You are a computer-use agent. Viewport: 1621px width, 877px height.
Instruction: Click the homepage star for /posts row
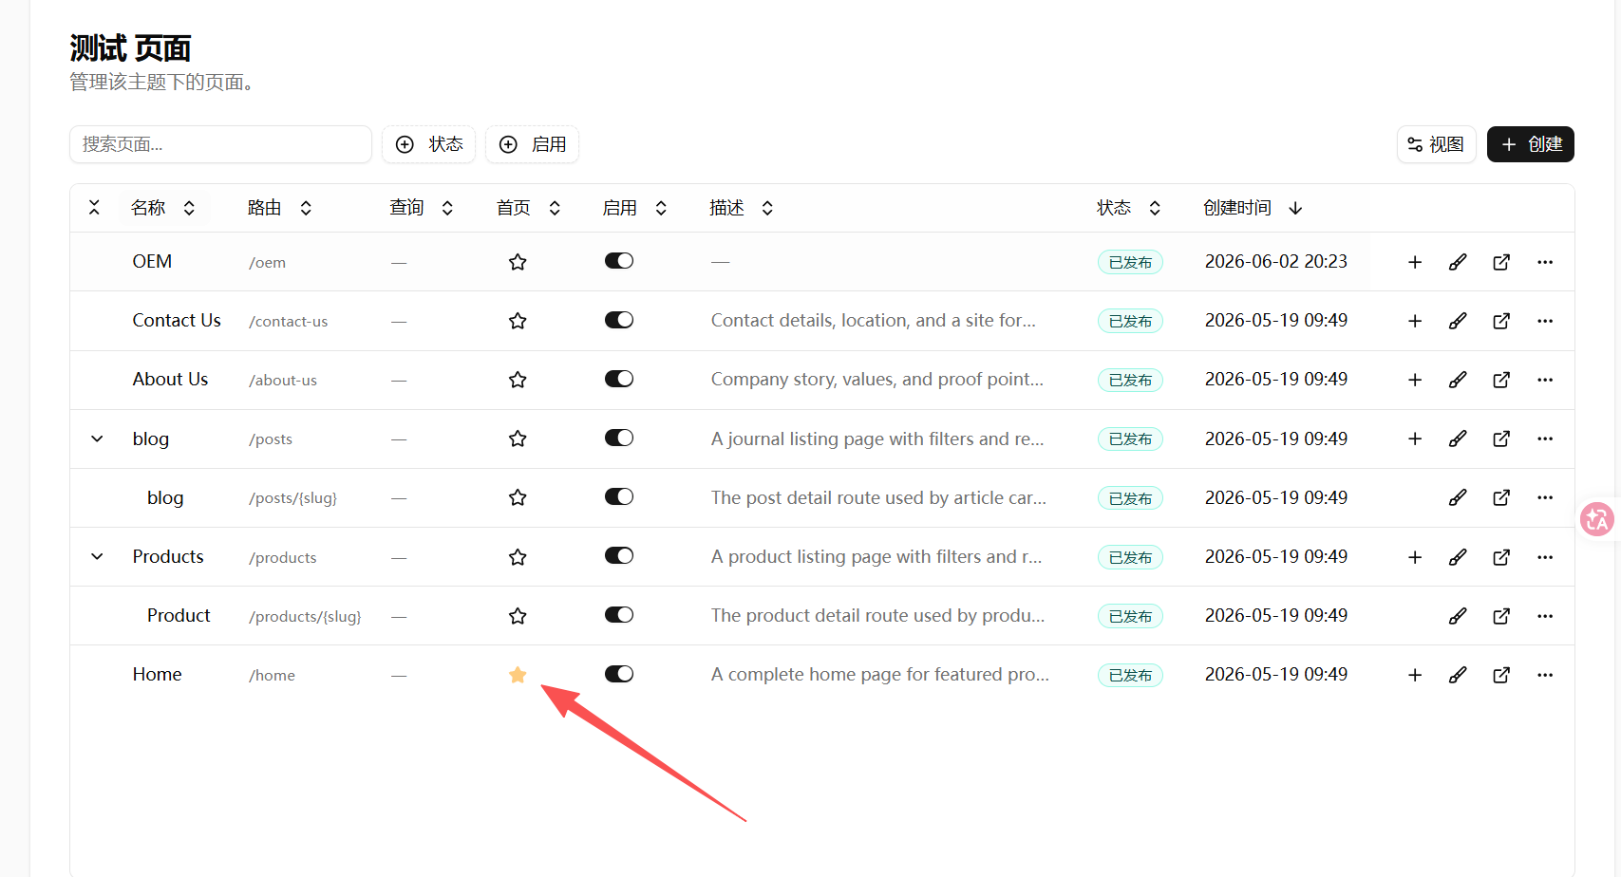[x=518, y=438]
